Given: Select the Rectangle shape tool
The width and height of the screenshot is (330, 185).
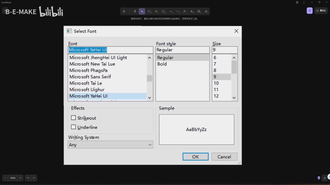Looking at the screenshot, I should point(149,11).
